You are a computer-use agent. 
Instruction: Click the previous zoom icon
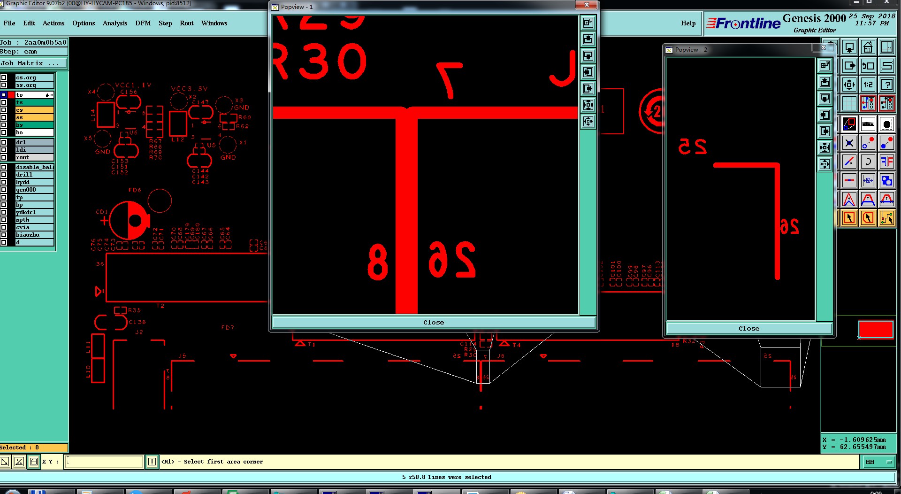point(868,66)
